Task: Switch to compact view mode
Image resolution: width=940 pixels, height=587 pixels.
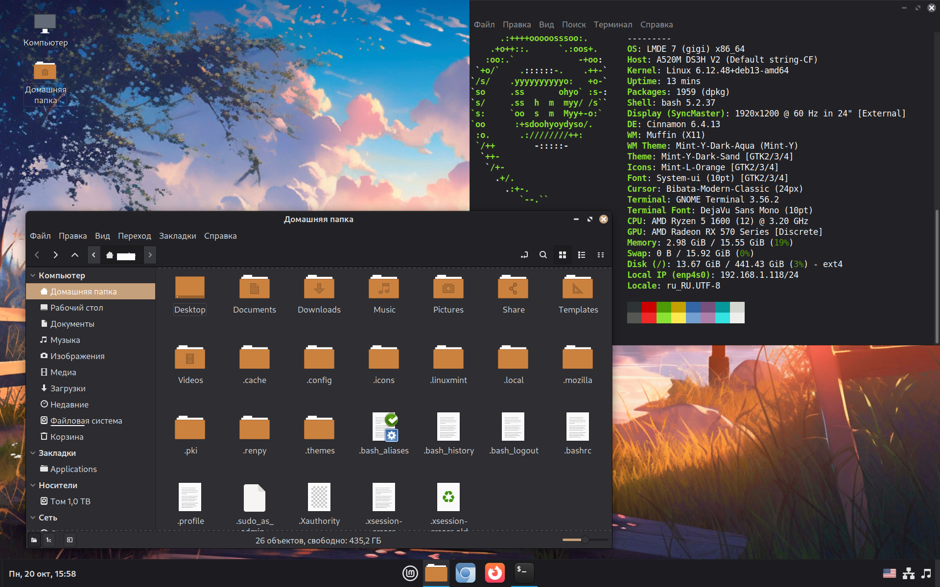Action: [x=601, y=255]
